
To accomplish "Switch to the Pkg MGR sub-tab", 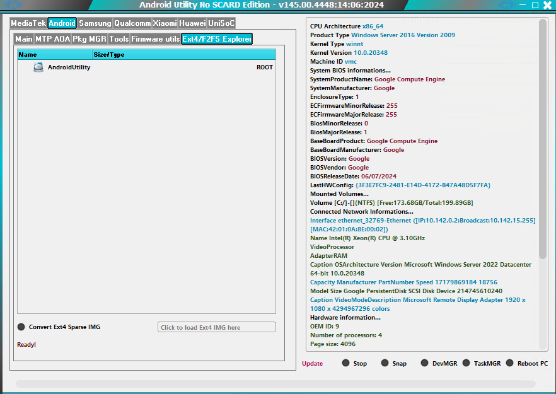I will coord(89,39).
